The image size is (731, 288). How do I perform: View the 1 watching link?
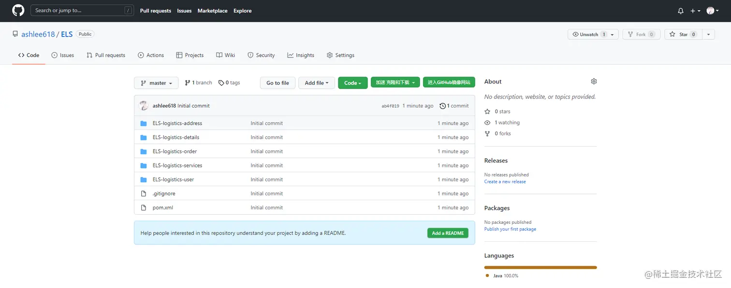tap(502, 123)
